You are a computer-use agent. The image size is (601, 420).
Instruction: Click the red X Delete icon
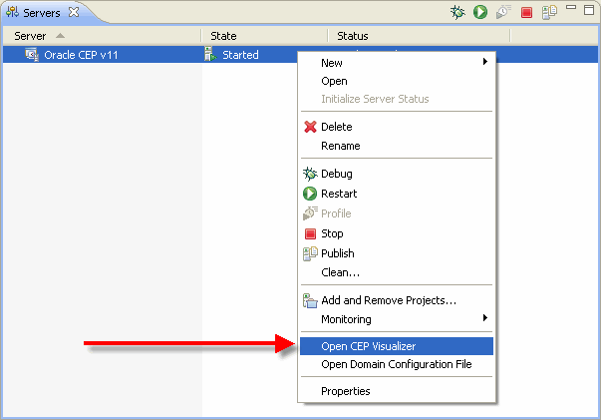click(310, 127)
